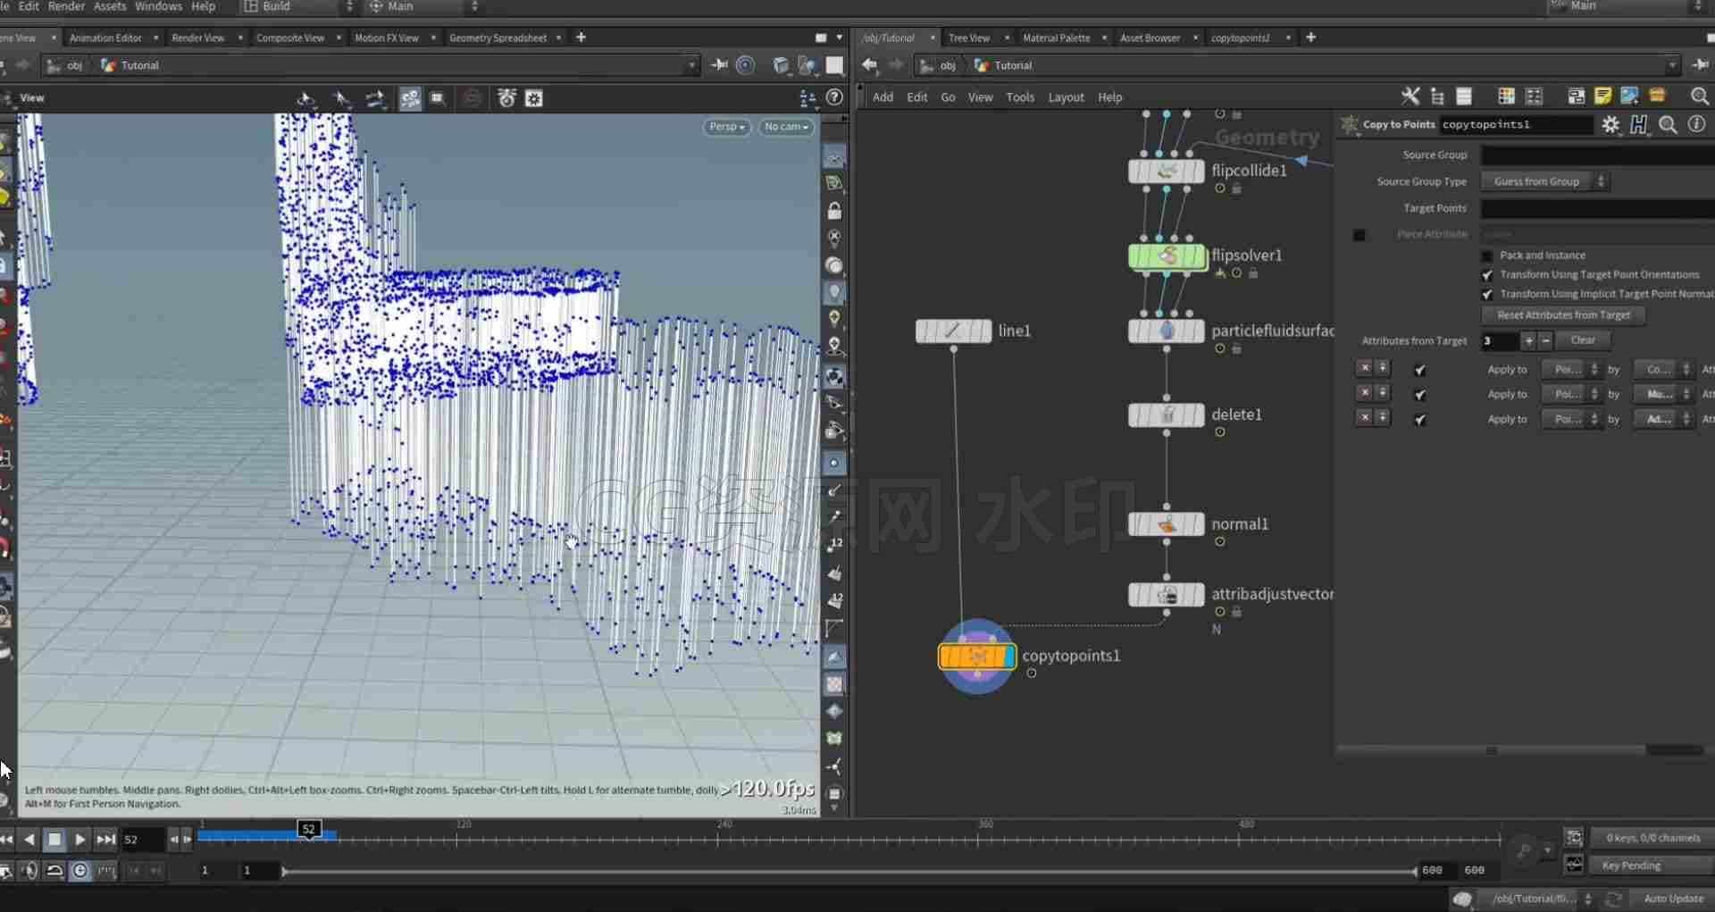Select the normal1 node
Viewport: 1715px width, 912px height.
(1167, 524)
